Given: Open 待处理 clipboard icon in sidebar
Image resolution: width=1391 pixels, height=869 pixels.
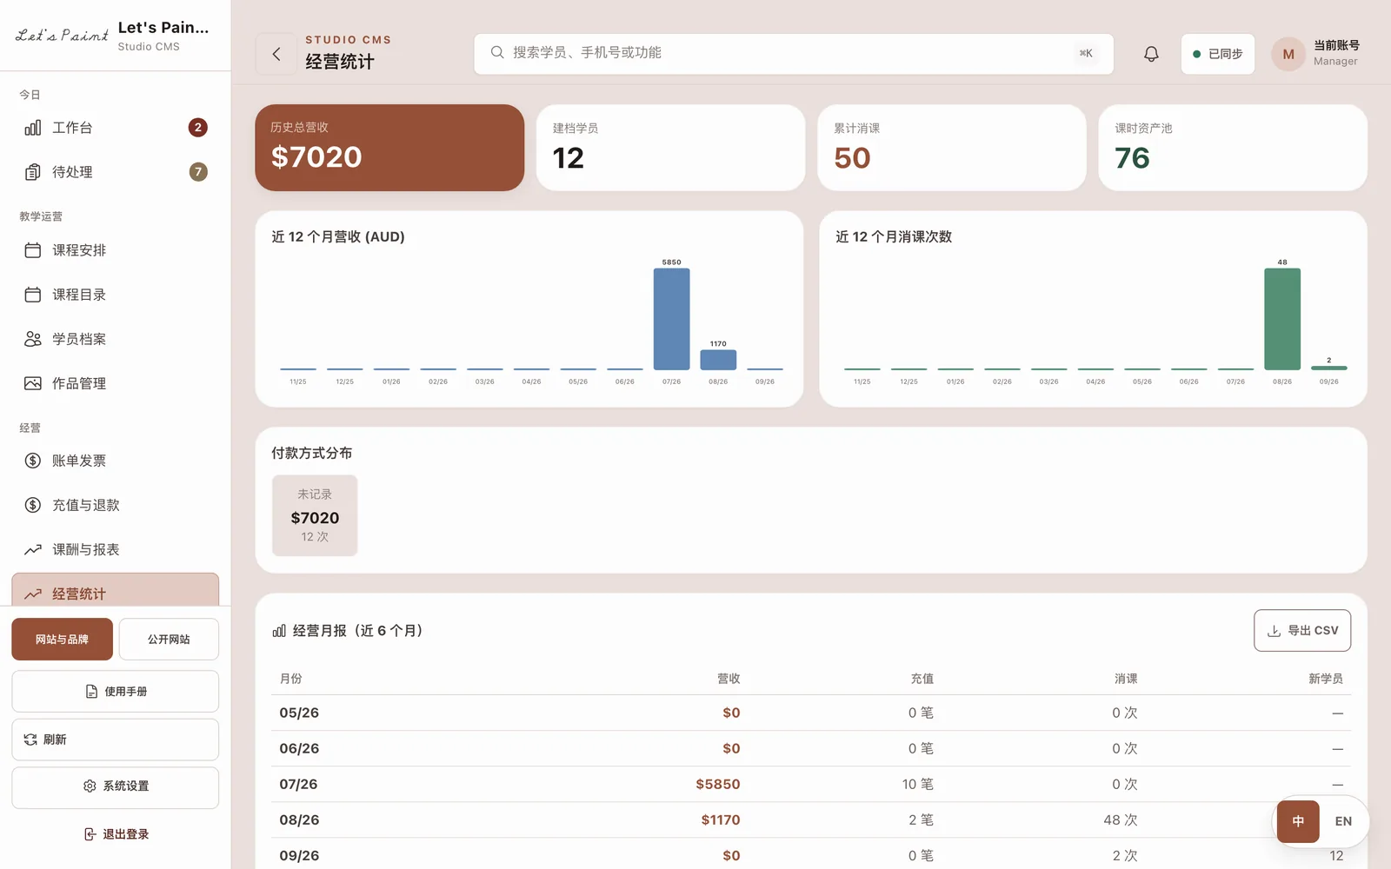Looking at the screenshot, I should click(x=33, y=172).
